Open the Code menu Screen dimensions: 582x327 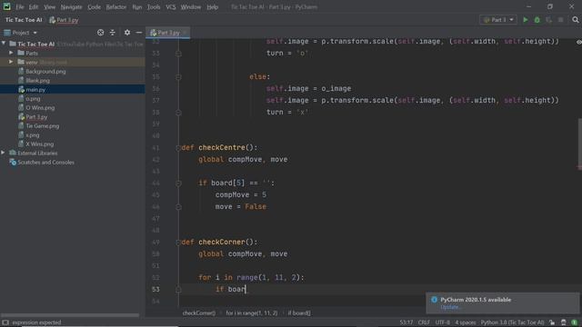(x=94, y=6)
